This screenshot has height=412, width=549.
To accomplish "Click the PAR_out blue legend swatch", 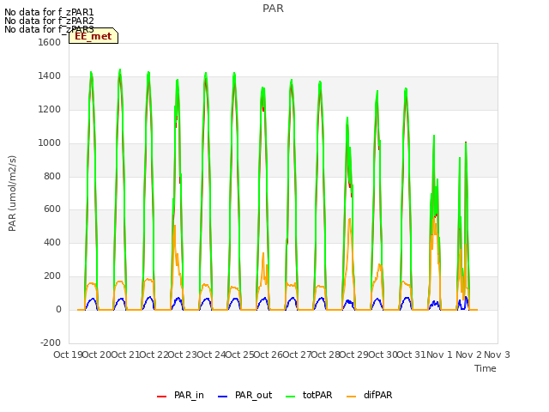I will tap(222, 397).
